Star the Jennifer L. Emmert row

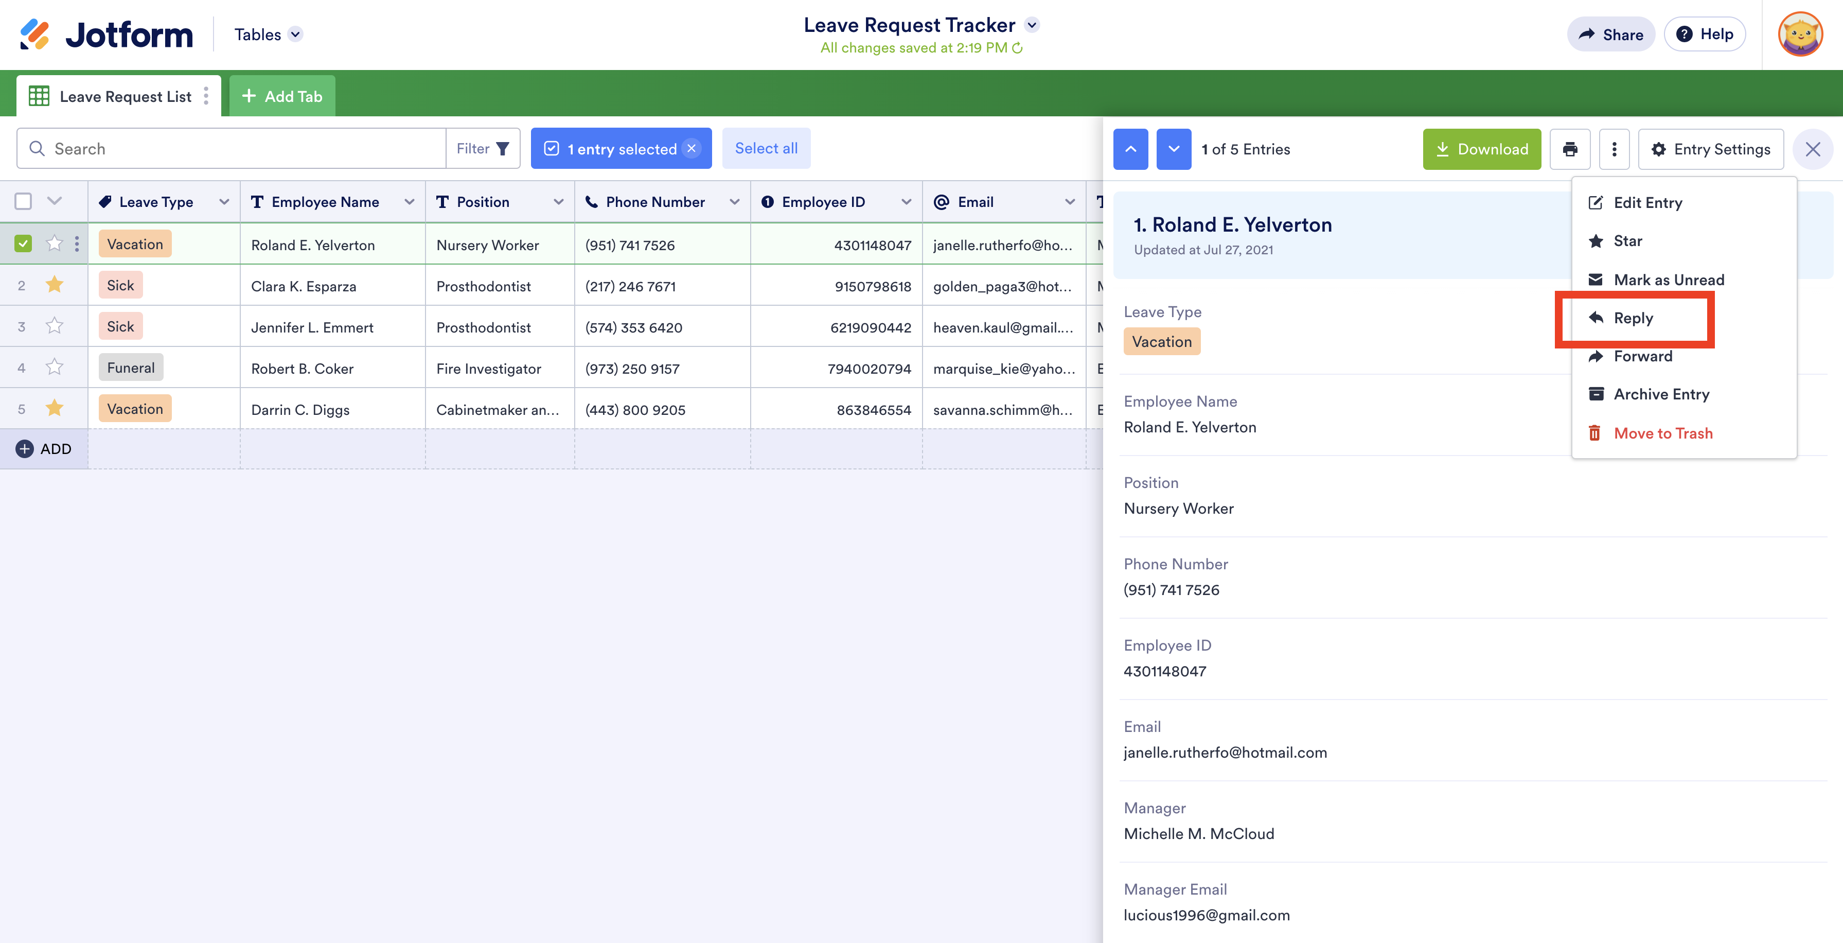pos(55,326)
